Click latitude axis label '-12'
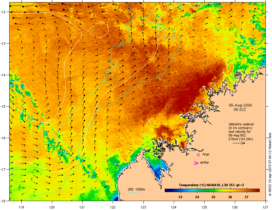 point(3,12)
